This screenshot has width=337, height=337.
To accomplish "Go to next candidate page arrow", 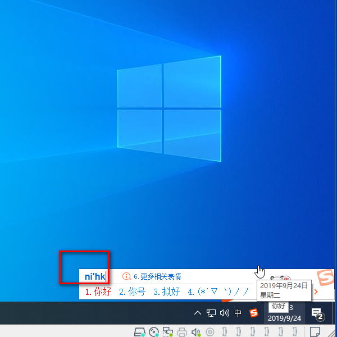I will click(x=316, y=292).
